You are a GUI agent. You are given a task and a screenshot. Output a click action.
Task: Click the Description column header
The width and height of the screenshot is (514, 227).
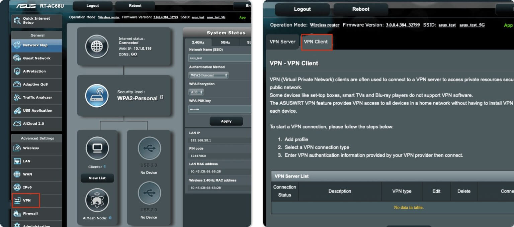(340, 191)
